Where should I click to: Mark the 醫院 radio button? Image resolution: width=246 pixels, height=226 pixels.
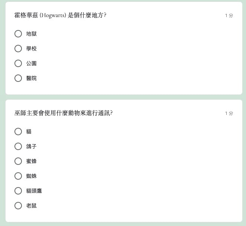(x=18, y=78)
